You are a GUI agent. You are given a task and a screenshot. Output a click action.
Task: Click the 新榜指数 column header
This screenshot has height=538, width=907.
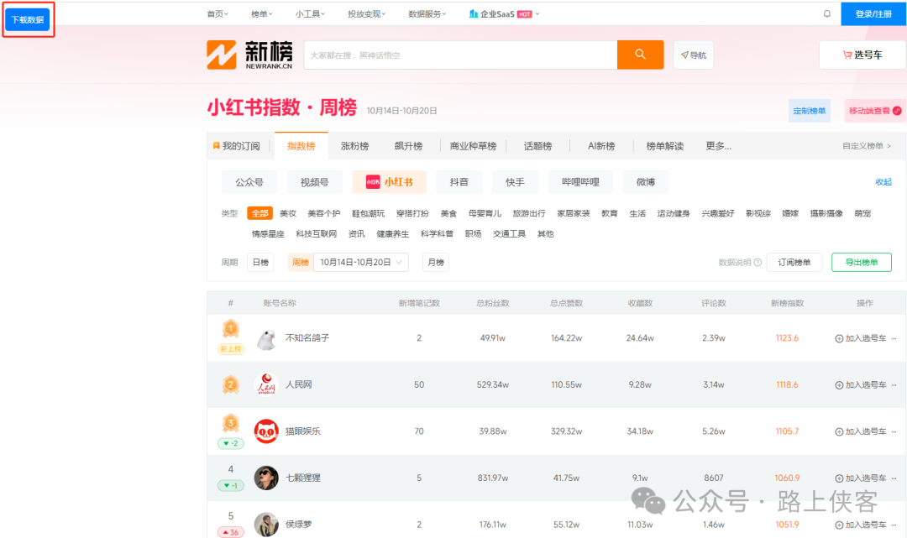click(x=787, y=303)
